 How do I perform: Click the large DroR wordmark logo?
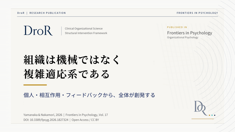pyautogui.click(x=38, y=31)
